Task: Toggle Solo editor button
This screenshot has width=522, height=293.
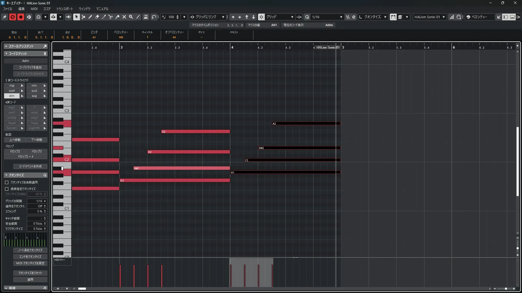Action: click(13, 17)
